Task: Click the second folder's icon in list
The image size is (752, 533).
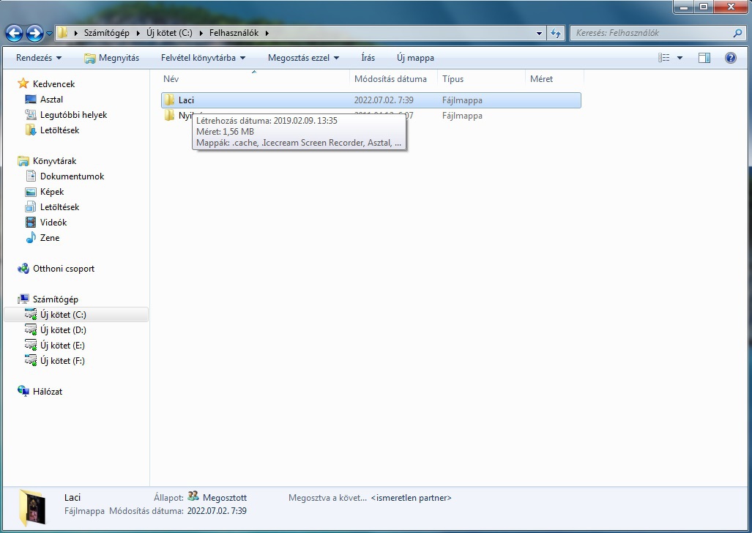Action: tap(169, 115)
